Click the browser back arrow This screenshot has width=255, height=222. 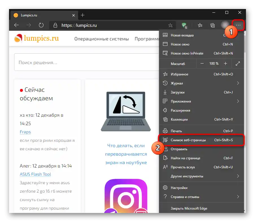(x=16, y=25)
